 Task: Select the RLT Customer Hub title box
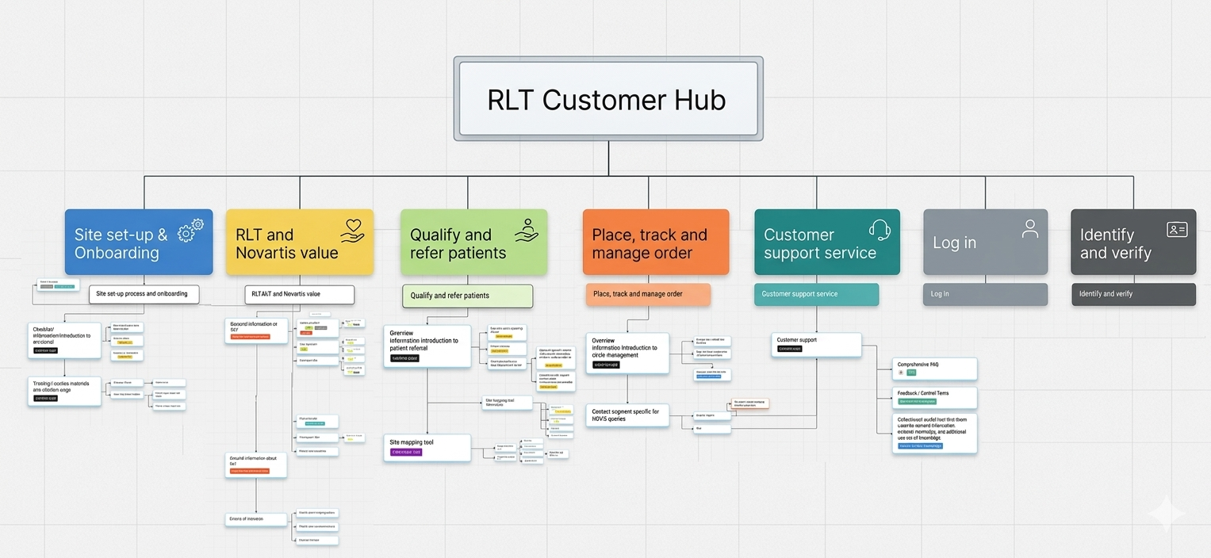607,98
